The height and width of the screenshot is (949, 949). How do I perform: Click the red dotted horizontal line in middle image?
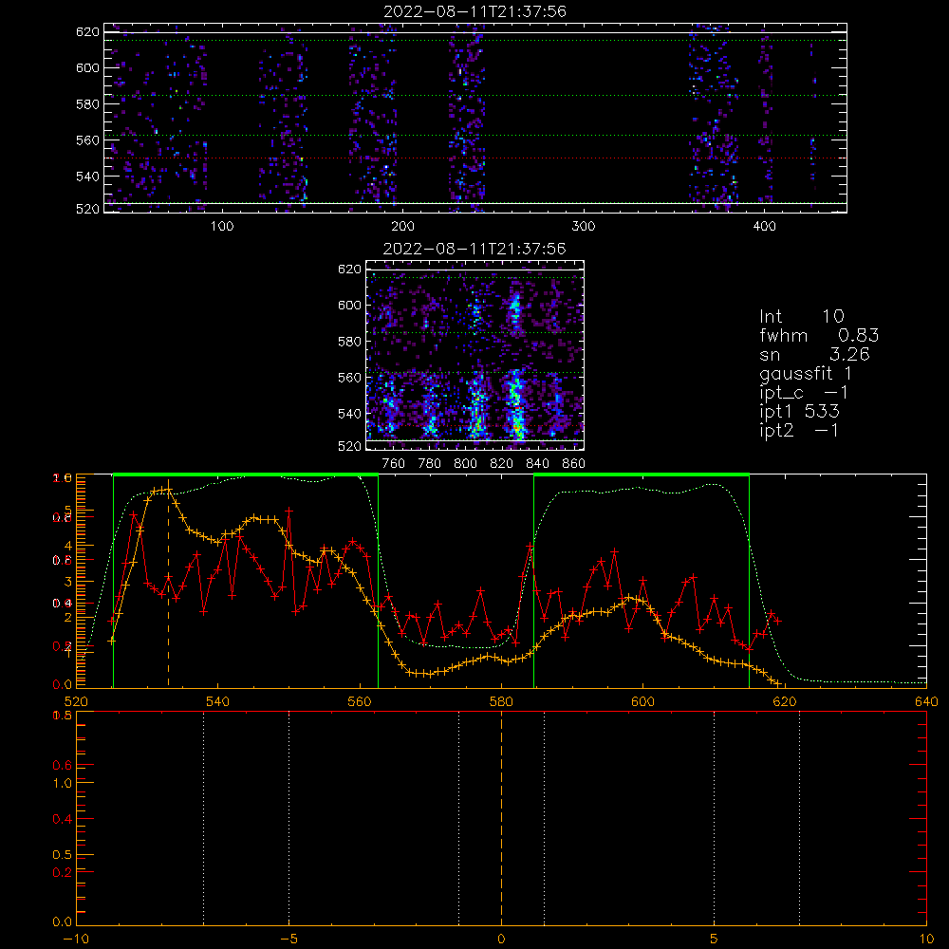click(474, 425)
